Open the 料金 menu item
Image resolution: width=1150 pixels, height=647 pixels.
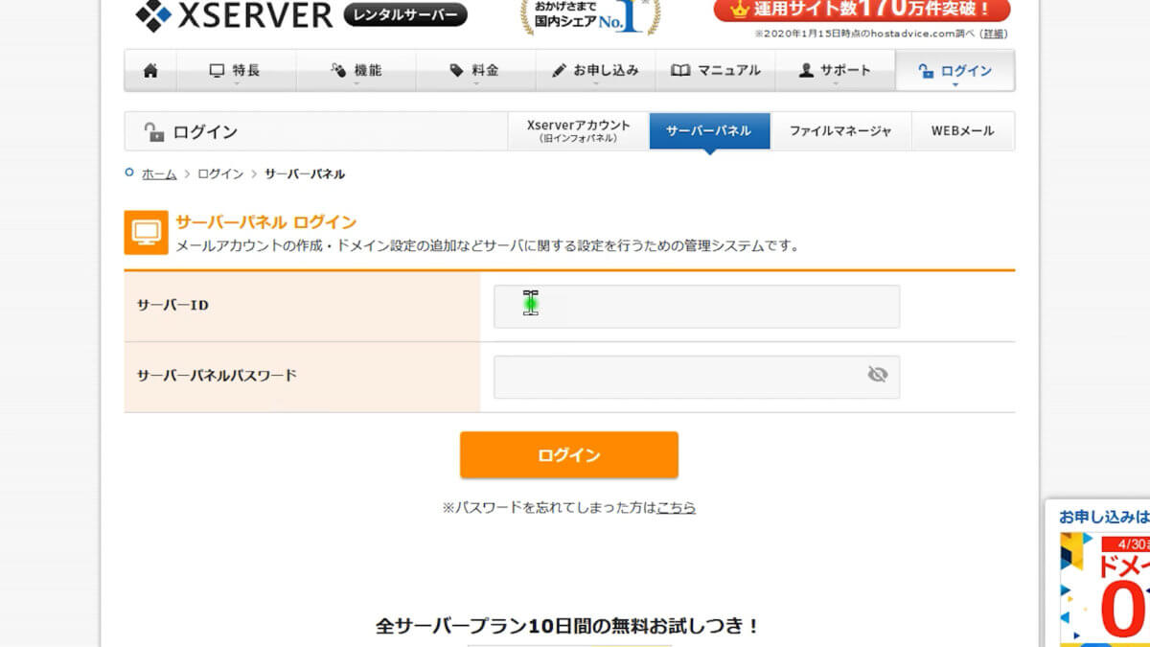coord(474,71)
